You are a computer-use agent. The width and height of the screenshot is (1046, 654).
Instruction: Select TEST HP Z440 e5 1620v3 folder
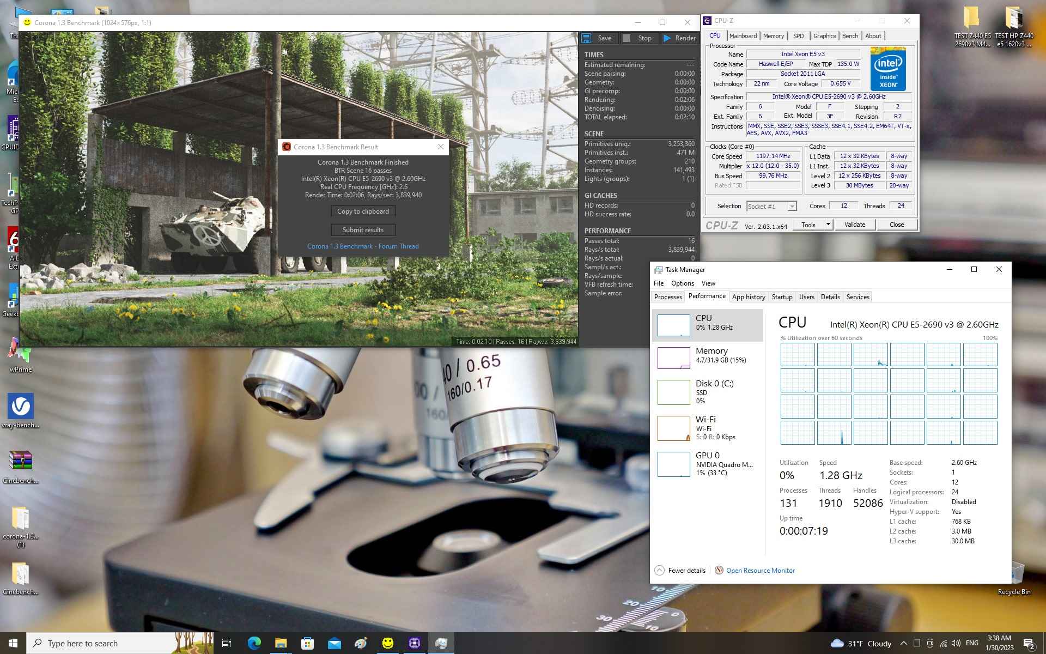point(1014,27)
